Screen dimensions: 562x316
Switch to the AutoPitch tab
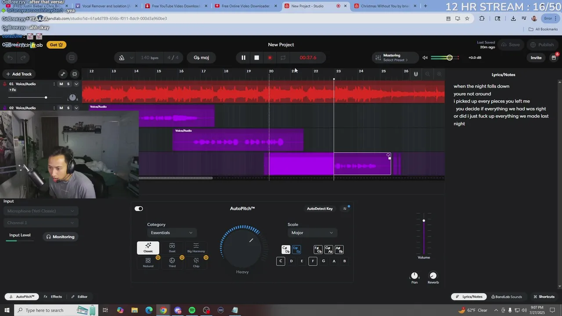22,297
